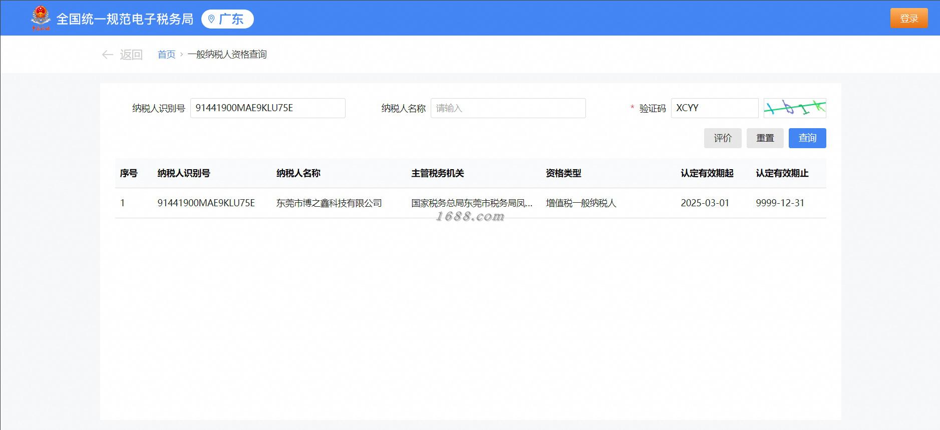Click the location pin icon beside 广东

(211, 19)
